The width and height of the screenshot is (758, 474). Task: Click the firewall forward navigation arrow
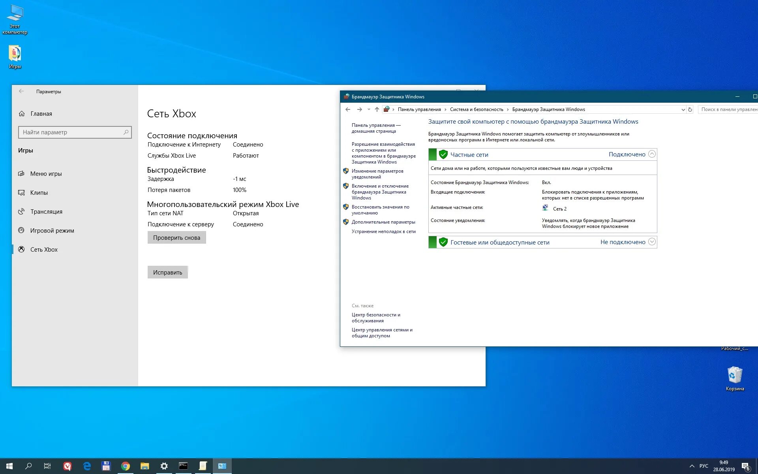[359, 109]
